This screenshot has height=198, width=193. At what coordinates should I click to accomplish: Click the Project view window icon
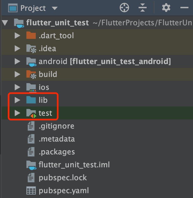(13, 8)
